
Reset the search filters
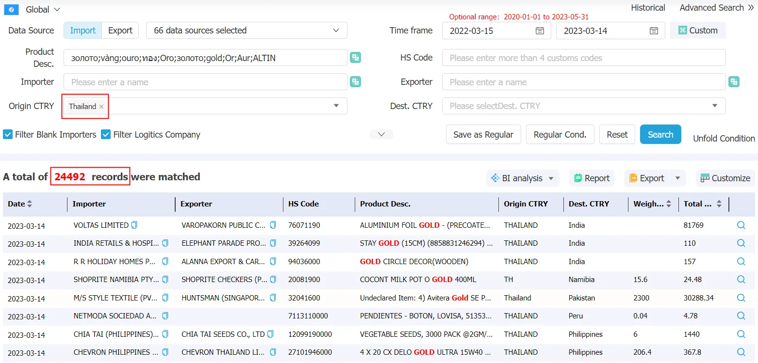coord(617,134)
